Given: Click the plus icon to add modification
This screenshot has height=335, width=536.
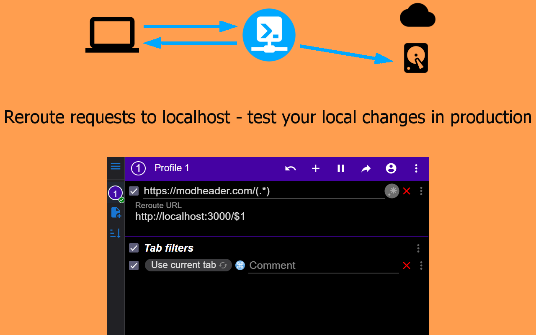Looking at the screenshot, I should [x=316, y=168].
